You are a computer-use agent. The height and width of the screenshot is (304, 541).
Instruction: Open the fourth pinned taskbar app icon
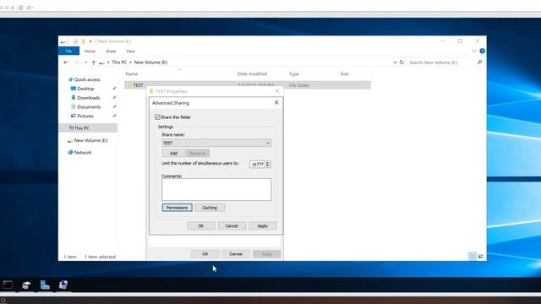(63, 285)
